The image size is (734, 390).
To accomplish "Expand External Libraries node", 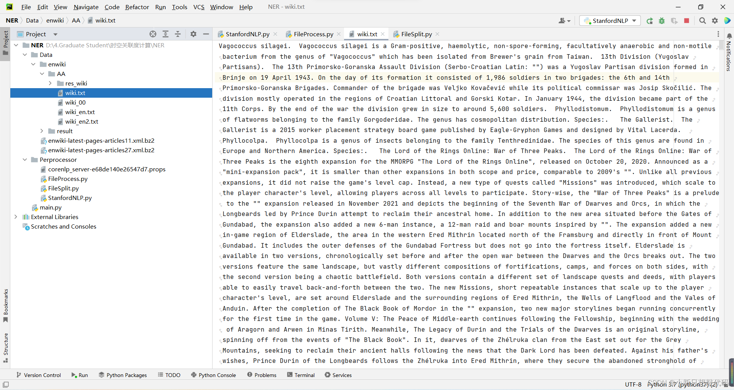I will pyautogui.click(x=16, y=217).
